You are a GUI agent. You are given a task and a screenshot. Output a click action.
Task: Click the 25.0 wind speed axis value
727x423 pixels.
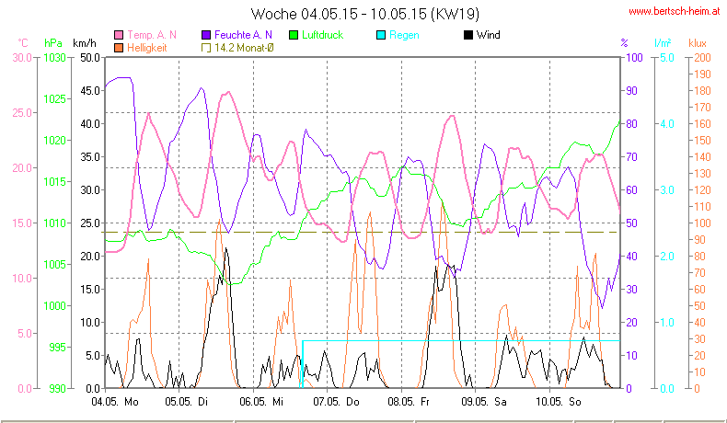pyautogui.click(x=90, y=223)
